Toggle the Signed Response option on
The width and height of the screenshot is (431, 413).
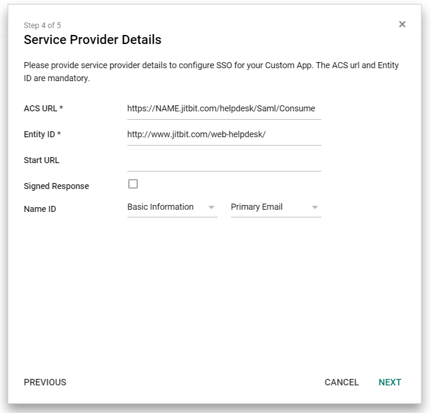(133, 184)
